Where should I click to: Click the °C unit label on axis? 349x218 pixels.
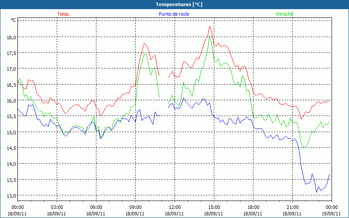[14, 20]
